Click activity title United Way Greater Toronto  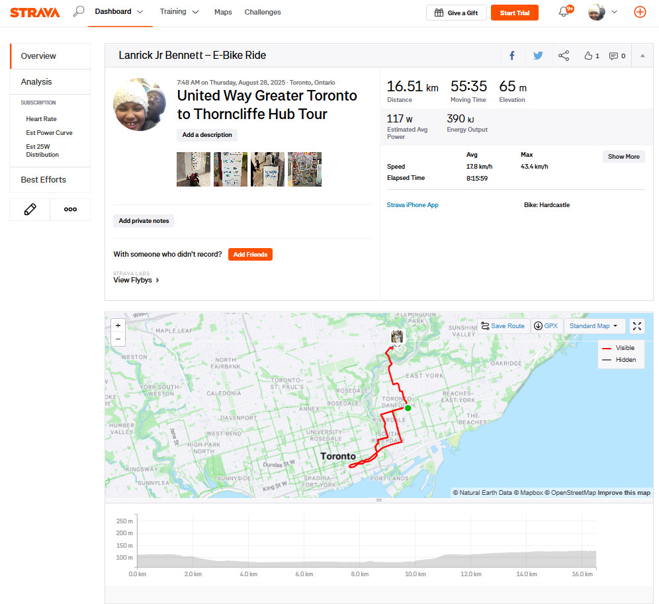coord(267,105)
